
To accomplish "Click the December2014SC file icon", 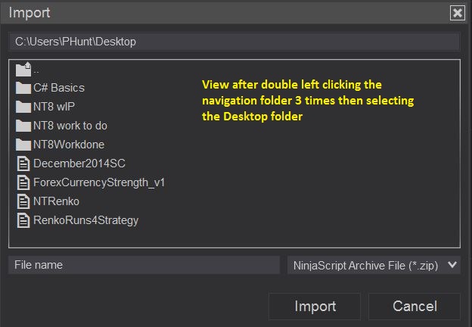I will (x=23, y=163).
